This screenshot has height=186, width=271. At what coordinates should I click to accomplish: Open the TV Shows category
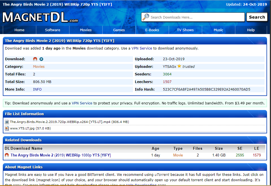tap(185, 30)
